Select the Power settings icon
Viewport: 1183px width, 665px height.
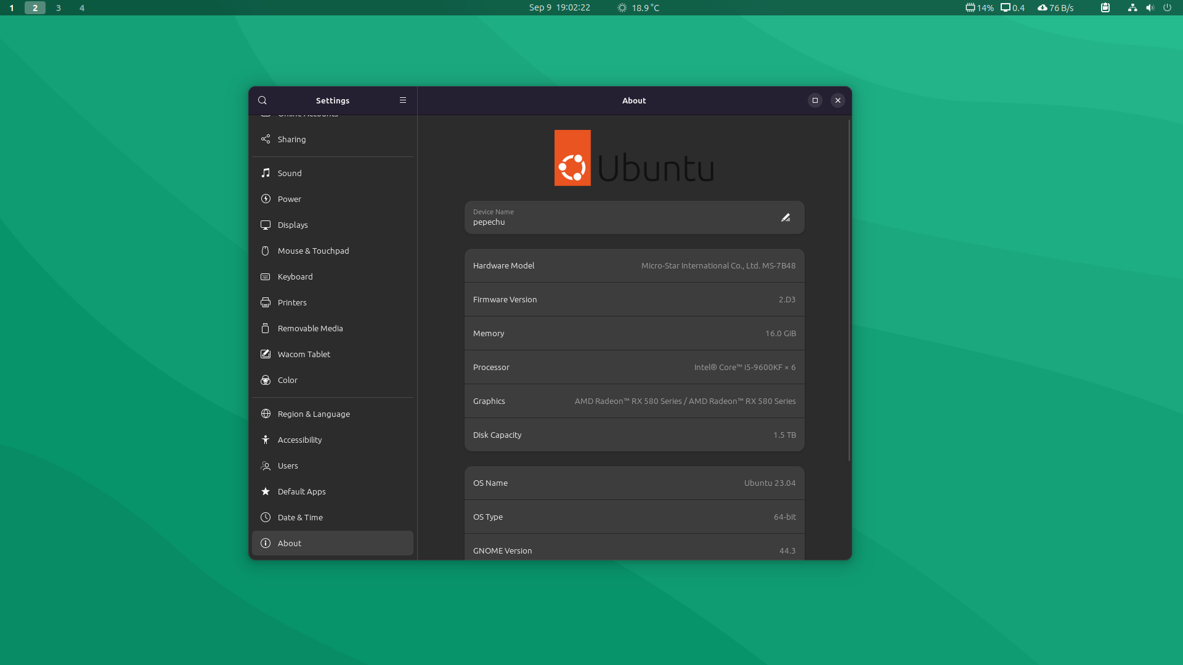point(266,199)
